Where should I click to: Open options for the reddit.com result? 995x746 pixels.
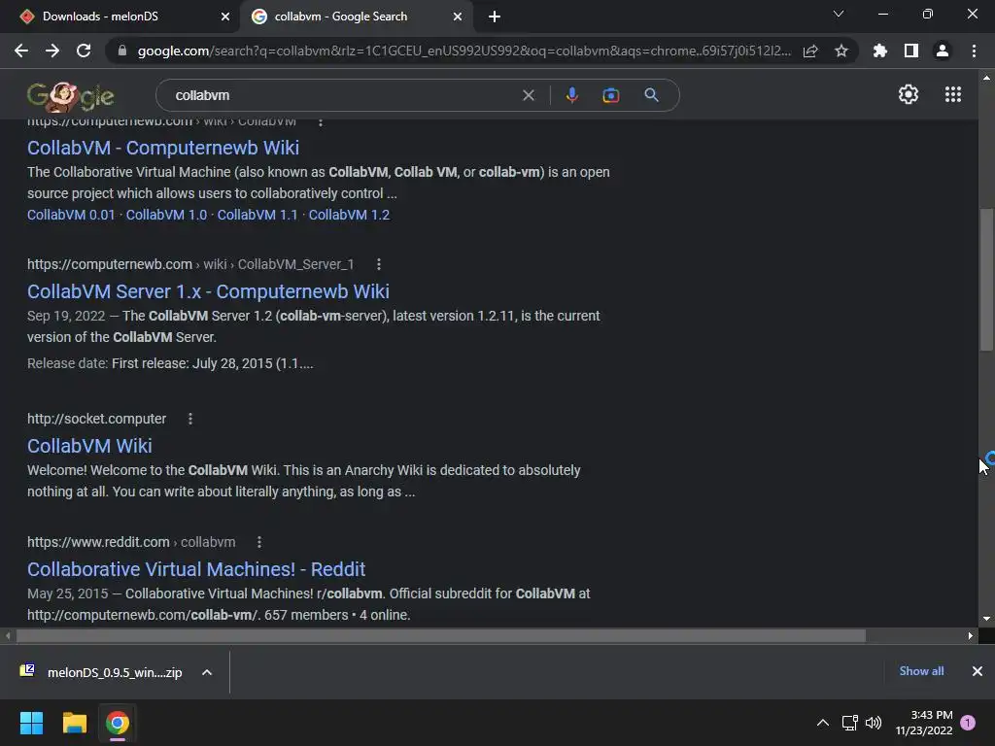258,542
